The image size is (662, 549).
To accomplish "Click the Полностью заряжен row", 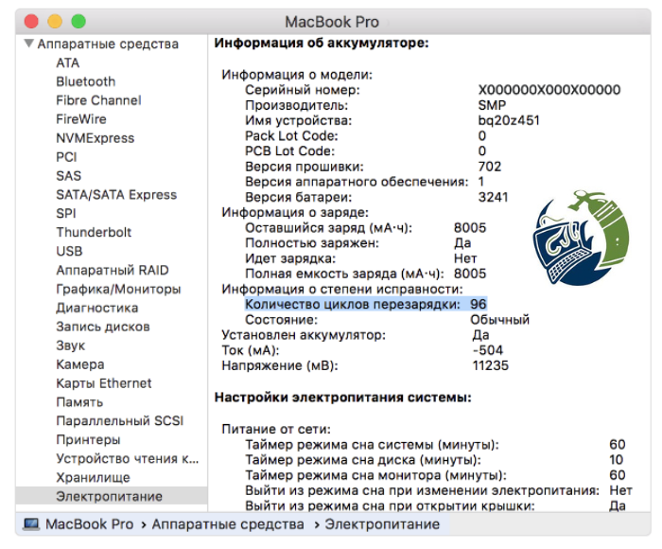I will [x=358, y=243].
